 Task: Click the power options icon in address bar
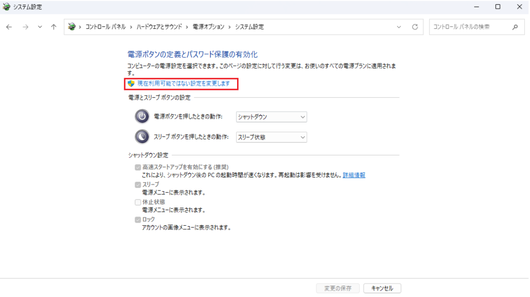coord(71,27)
